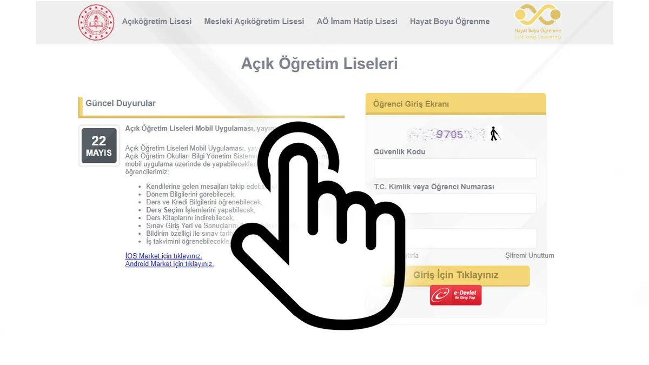Open the Açıköğretim Lisesi menu item
The image size is (649, 365).
click(157, 22)
